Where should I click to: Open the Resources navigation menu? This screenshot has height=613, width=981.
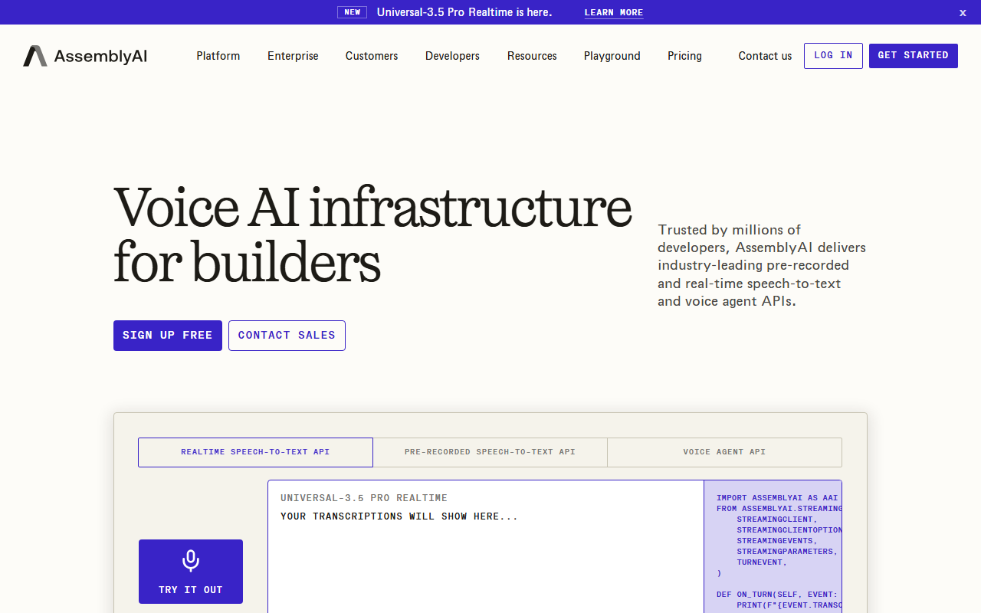point(532,56)
